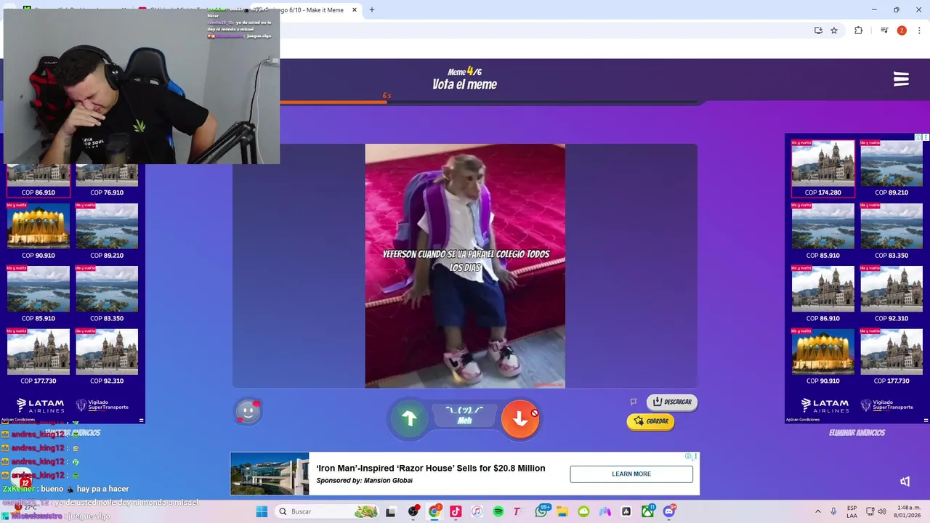The image size is (930, 523).
Task: Open Chrome extensions puzzle icon
Action: [x=859, y=31]
